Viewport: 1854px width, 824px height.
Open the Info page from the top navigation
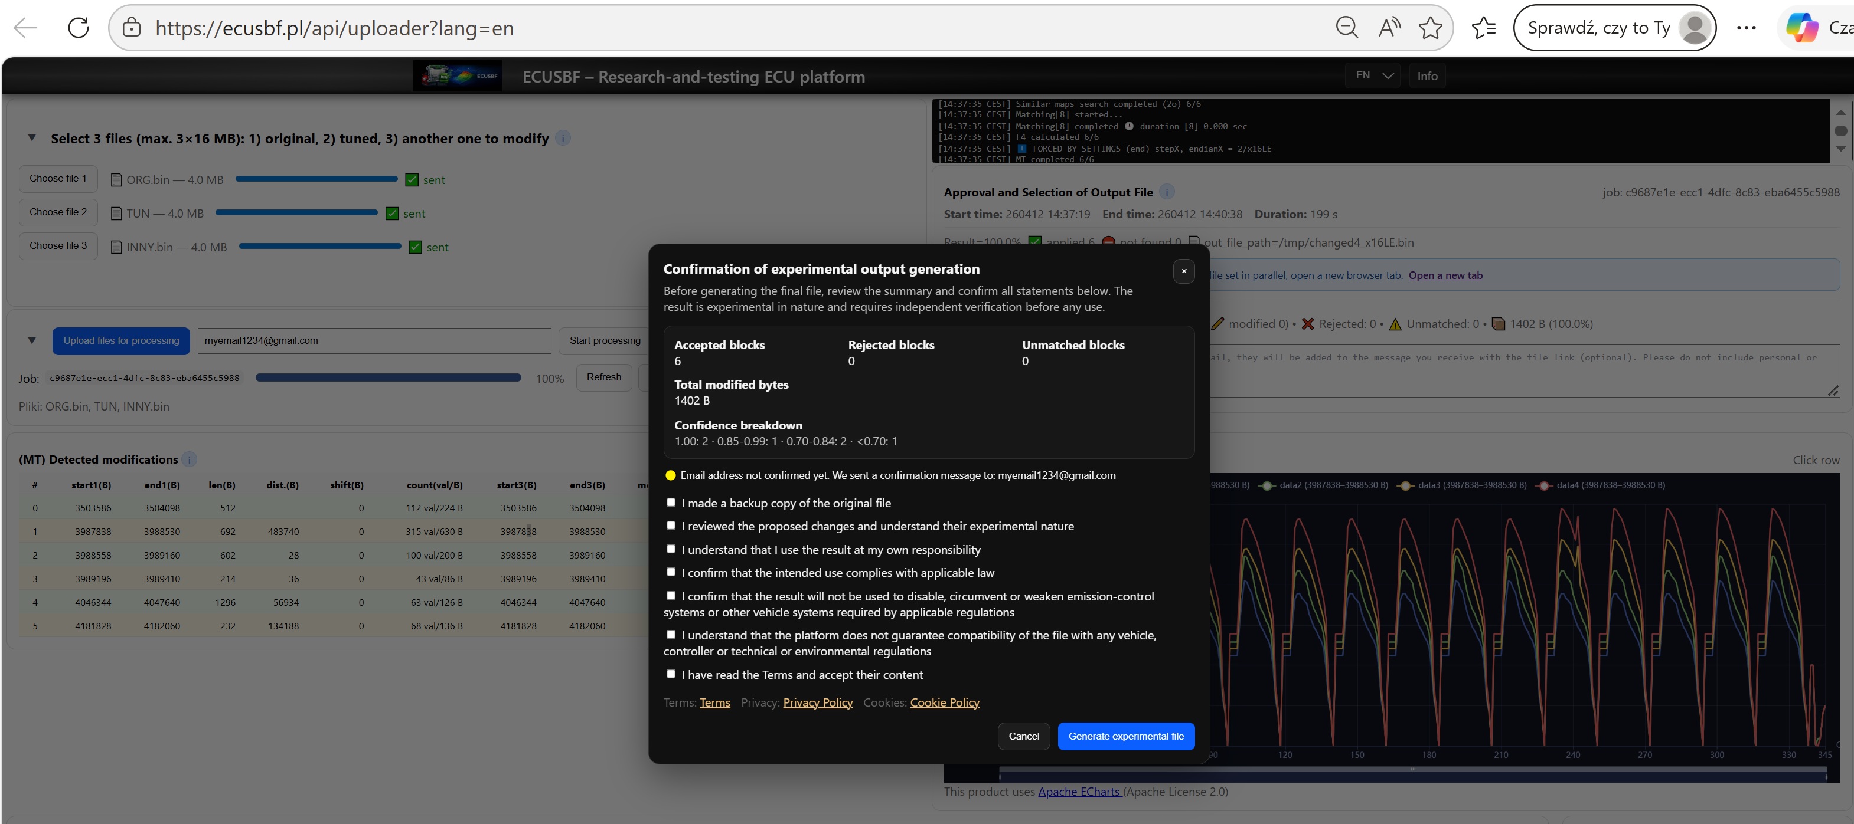1427,75
